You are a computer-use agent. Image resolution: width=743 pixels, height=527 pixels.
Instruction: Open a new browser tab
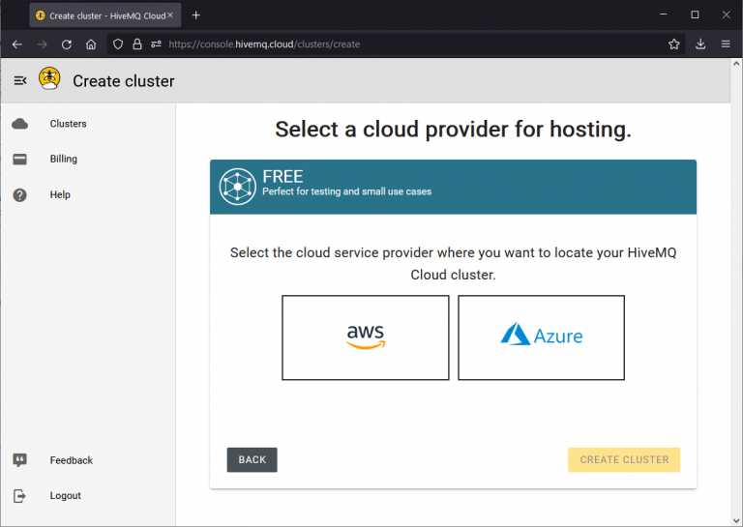point(196,15)
